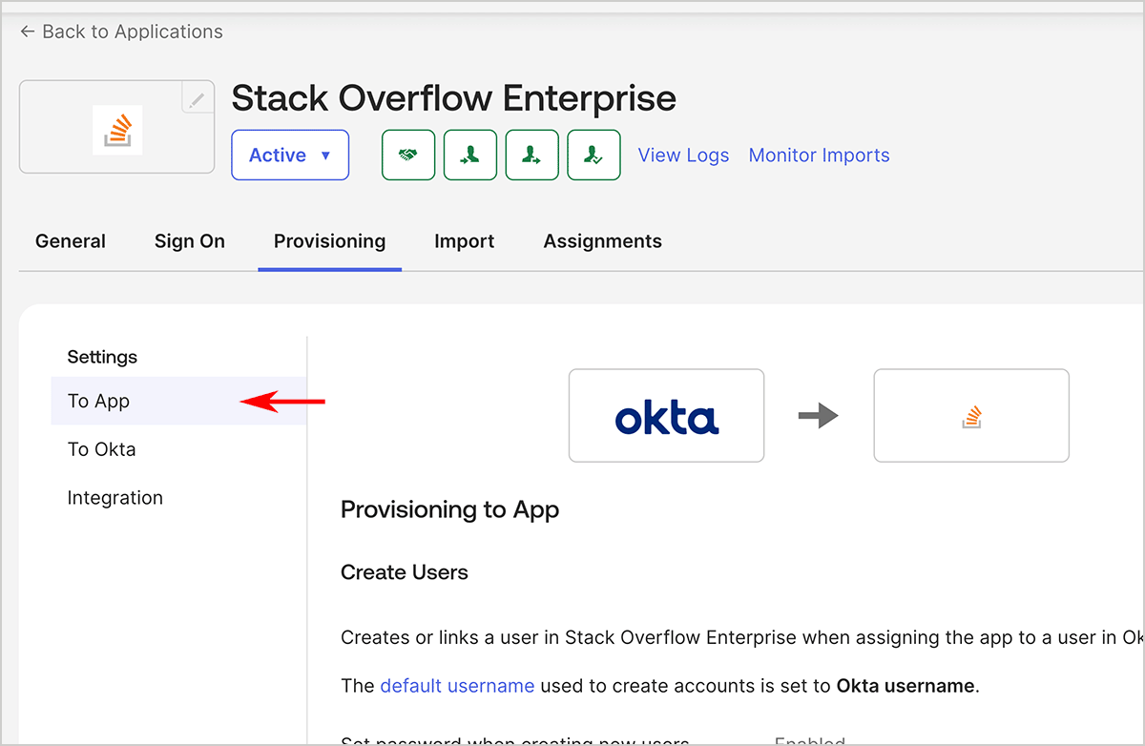Image resolution: width=1145 pixels, height=746 pixels.
Task: Click the default username link
Action: 457,685
